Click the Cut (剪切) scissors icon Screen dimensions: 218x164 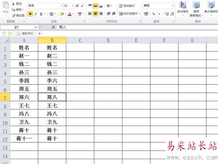click(x=14, y=4)
